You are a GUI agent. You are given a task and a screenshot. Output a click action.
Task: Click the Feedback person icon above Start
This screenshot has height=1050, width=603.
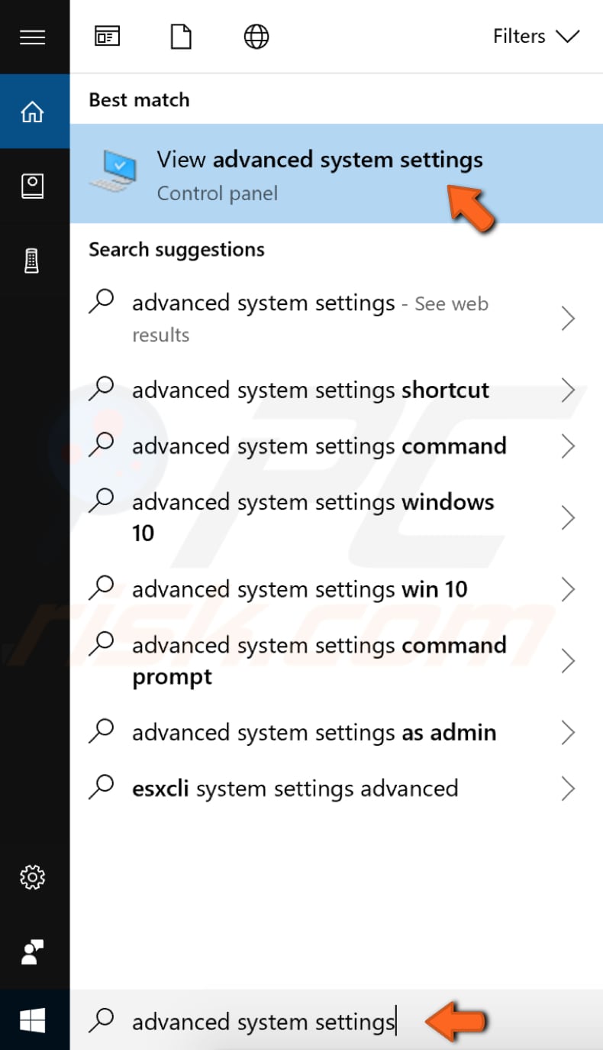click(x=33, y=952)
